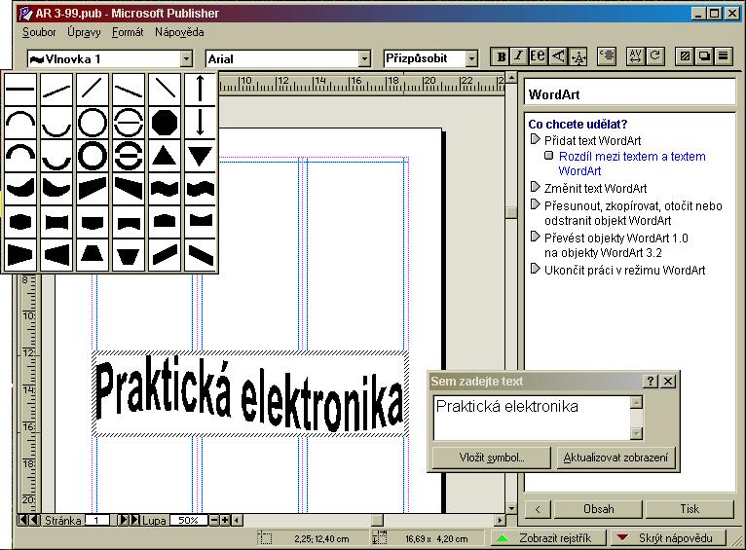746x550 pixels.
Task: Open the Formát menu
Action: pyautogui.click(x=128, y=32)
